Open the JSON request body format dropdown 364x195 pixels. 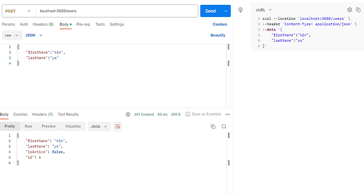(34, 35)
